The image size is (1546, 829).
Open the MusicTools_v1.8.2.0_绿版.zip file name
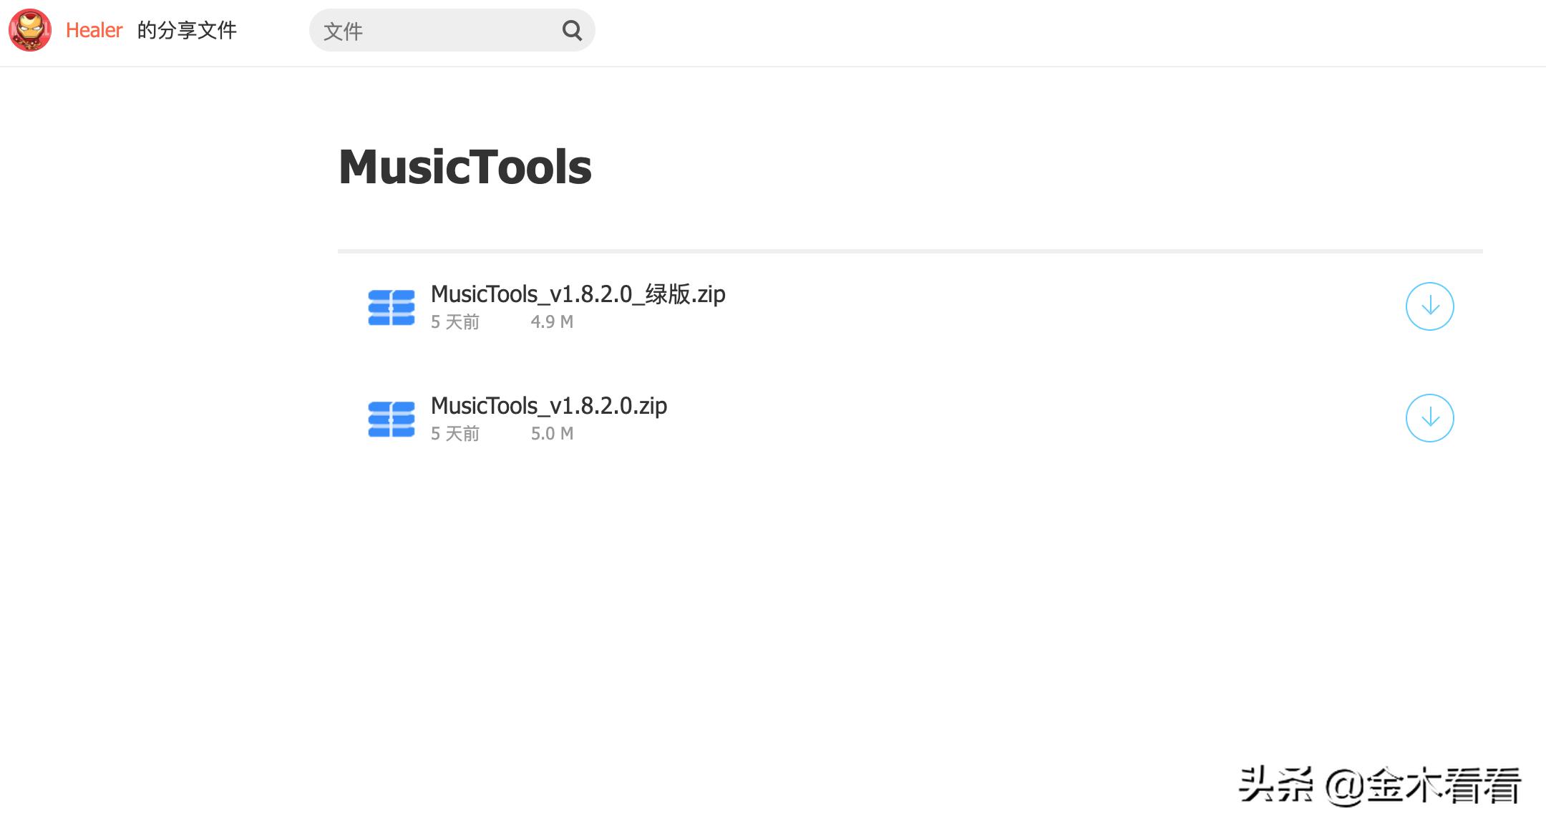(x=578, y=294)
